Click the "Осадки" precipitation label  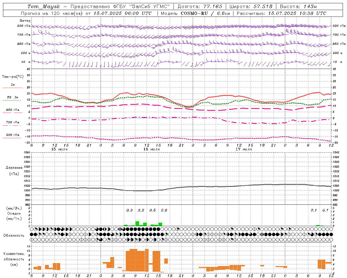click(x=14, y=213)
